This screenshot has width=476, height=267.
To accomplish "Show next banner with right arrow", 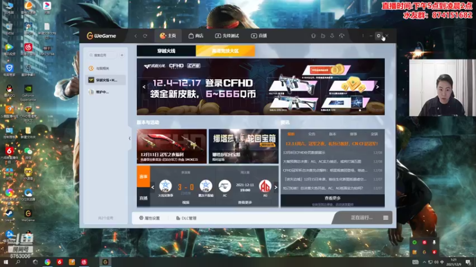I will 378,87.
